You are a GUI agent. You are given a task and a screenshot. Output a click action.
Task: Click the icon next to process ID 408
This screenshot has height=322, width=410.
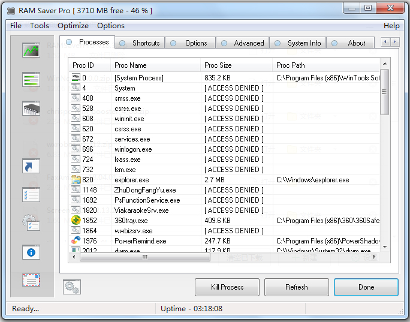pos(76,98)
